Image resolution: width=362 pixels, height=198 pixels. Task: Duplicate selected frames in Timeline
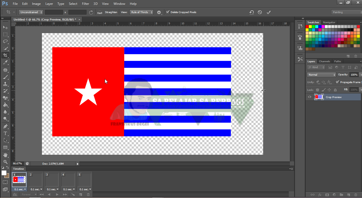(x=81, y=195)
